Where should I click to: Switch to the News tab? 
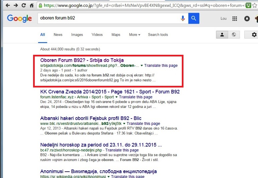58,35
